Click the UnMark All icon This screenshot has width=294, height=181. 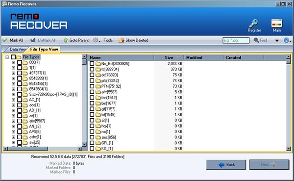pyautogui.click(x=33, y=40)
